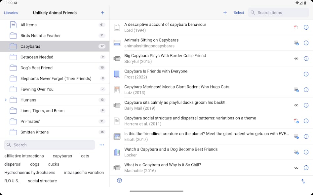Focus the Search Items field
This screenshot has width=313, height=195.
coord(281,13)
